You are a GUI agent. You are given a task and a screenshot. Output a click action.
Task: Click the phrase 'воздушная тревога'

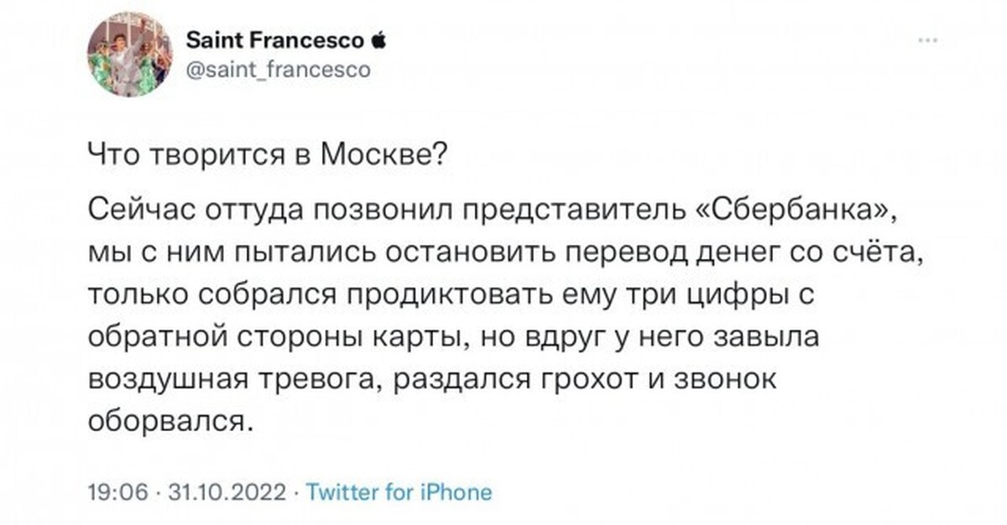(x=235, y=381)
